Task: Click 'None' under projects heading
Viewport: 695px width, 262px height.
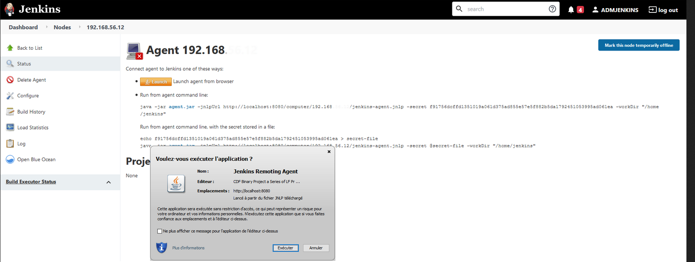Action: pyautogui.click(x=132, y=175)
